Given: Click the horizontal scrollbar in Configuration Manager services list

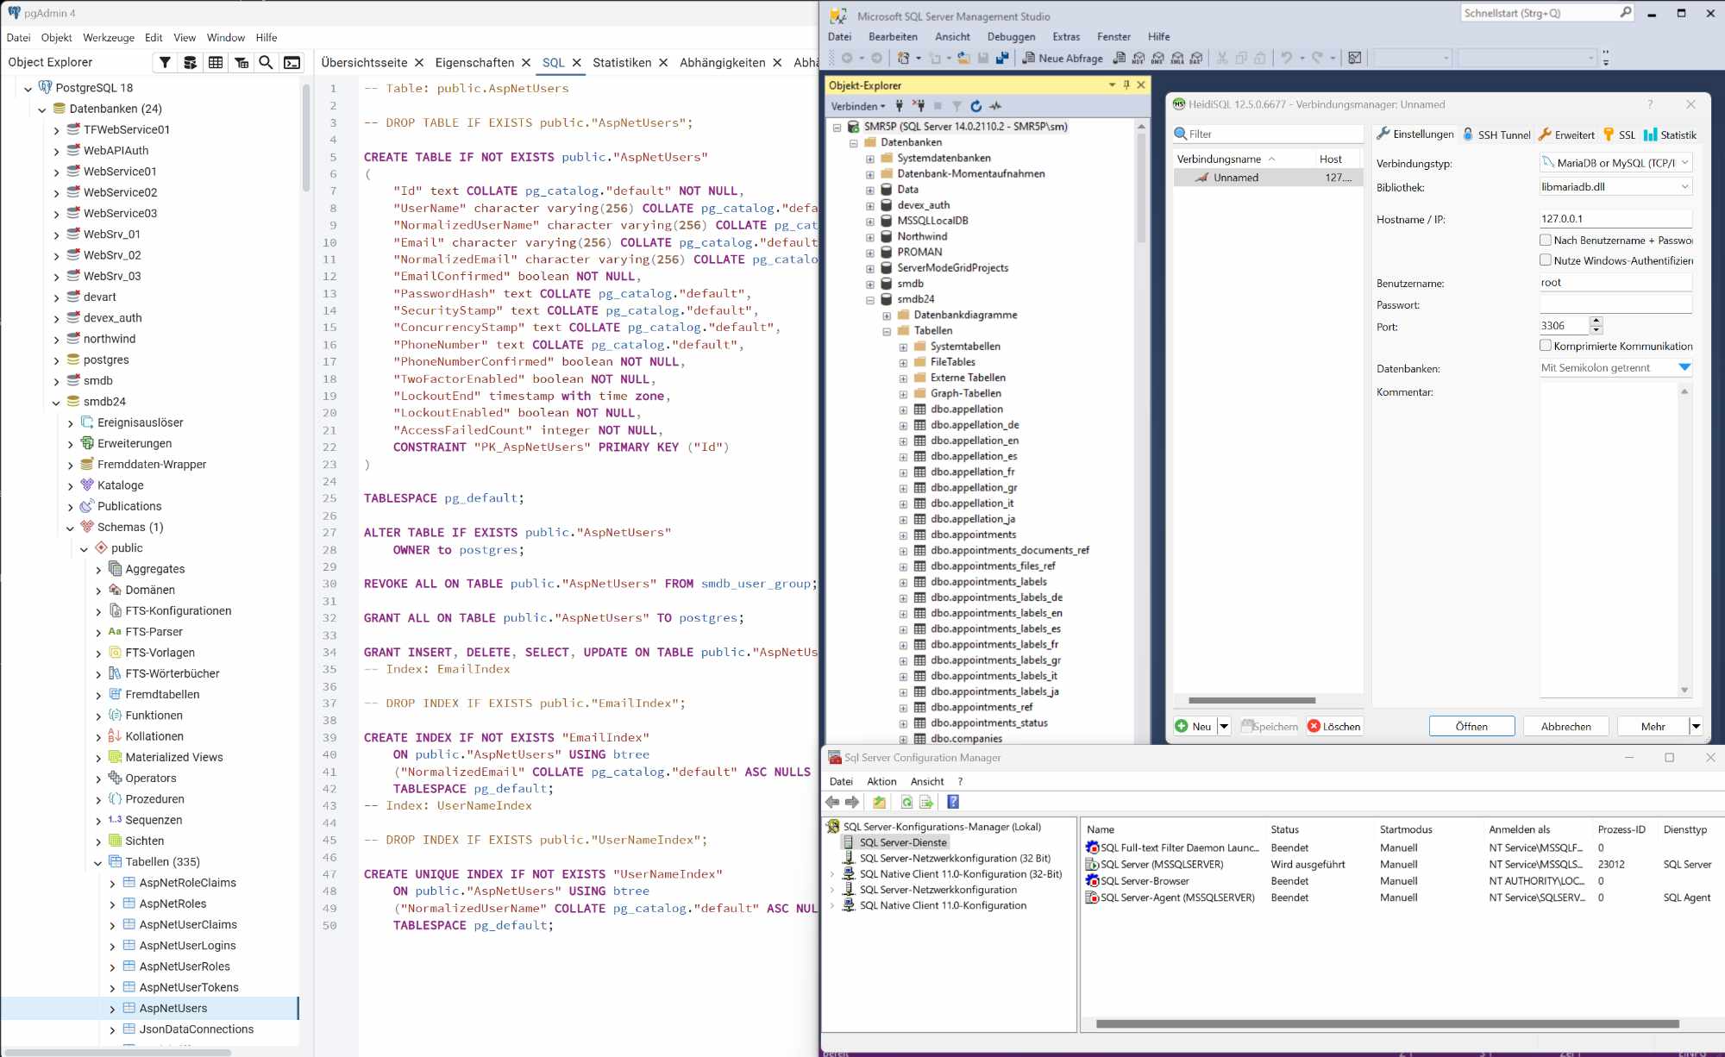Looking at the screenshot, I should 1387,1024.
